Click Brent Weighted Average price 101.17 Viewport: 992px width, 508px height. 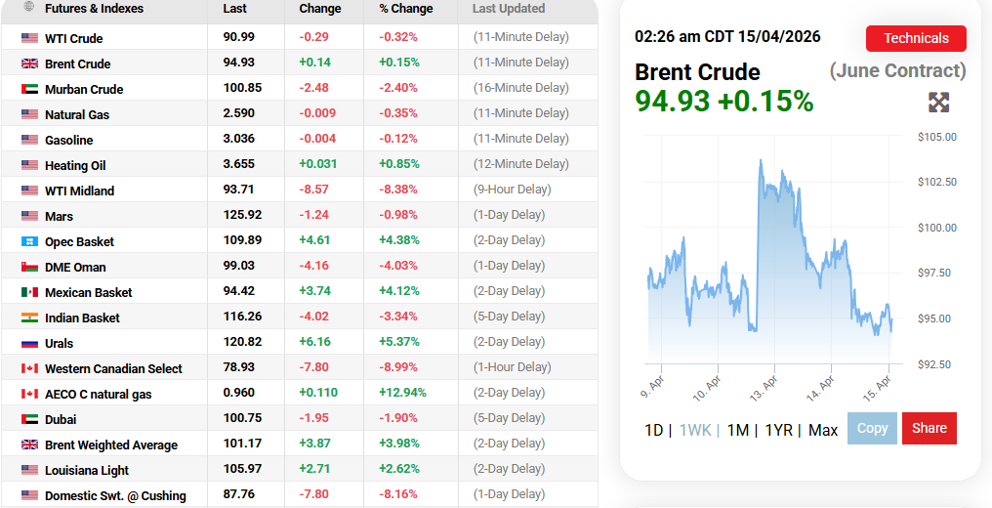(242, 443)
